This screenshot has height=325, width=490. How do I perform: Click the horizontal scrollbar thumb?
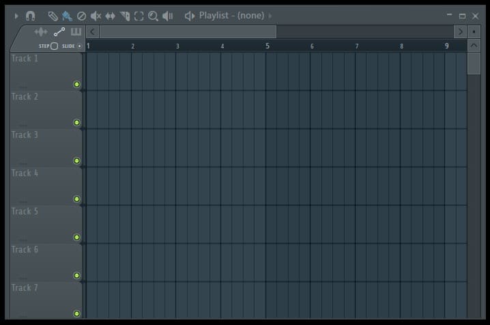point(188,31)
